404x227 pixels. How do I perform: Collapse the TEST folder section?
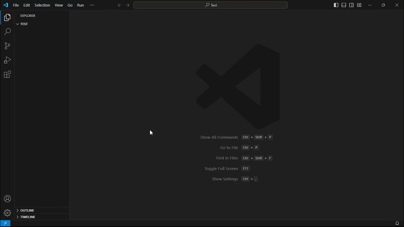click(42, 24)
